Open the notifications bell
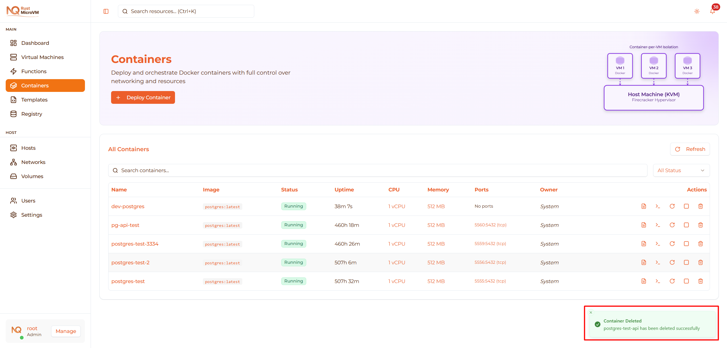Image resolution: width=727 pixels, height=348 pixels. click(712, 11)
